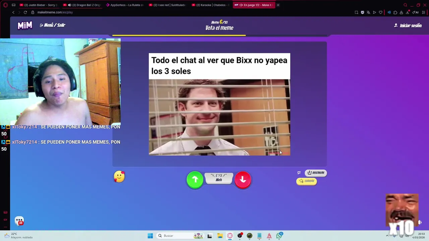Click the Descargar download button
Screen dimensions: 429x241
tap(316, 173)
